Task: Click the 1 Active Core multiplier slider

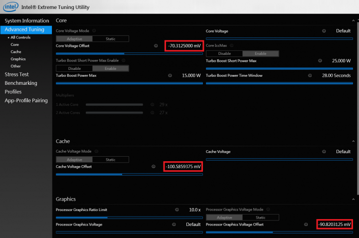Action: point(114,104)
